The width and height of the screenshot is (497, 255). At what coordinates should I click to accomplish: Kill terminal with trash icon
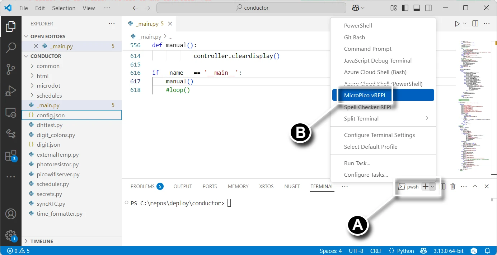tap(453, 186)
